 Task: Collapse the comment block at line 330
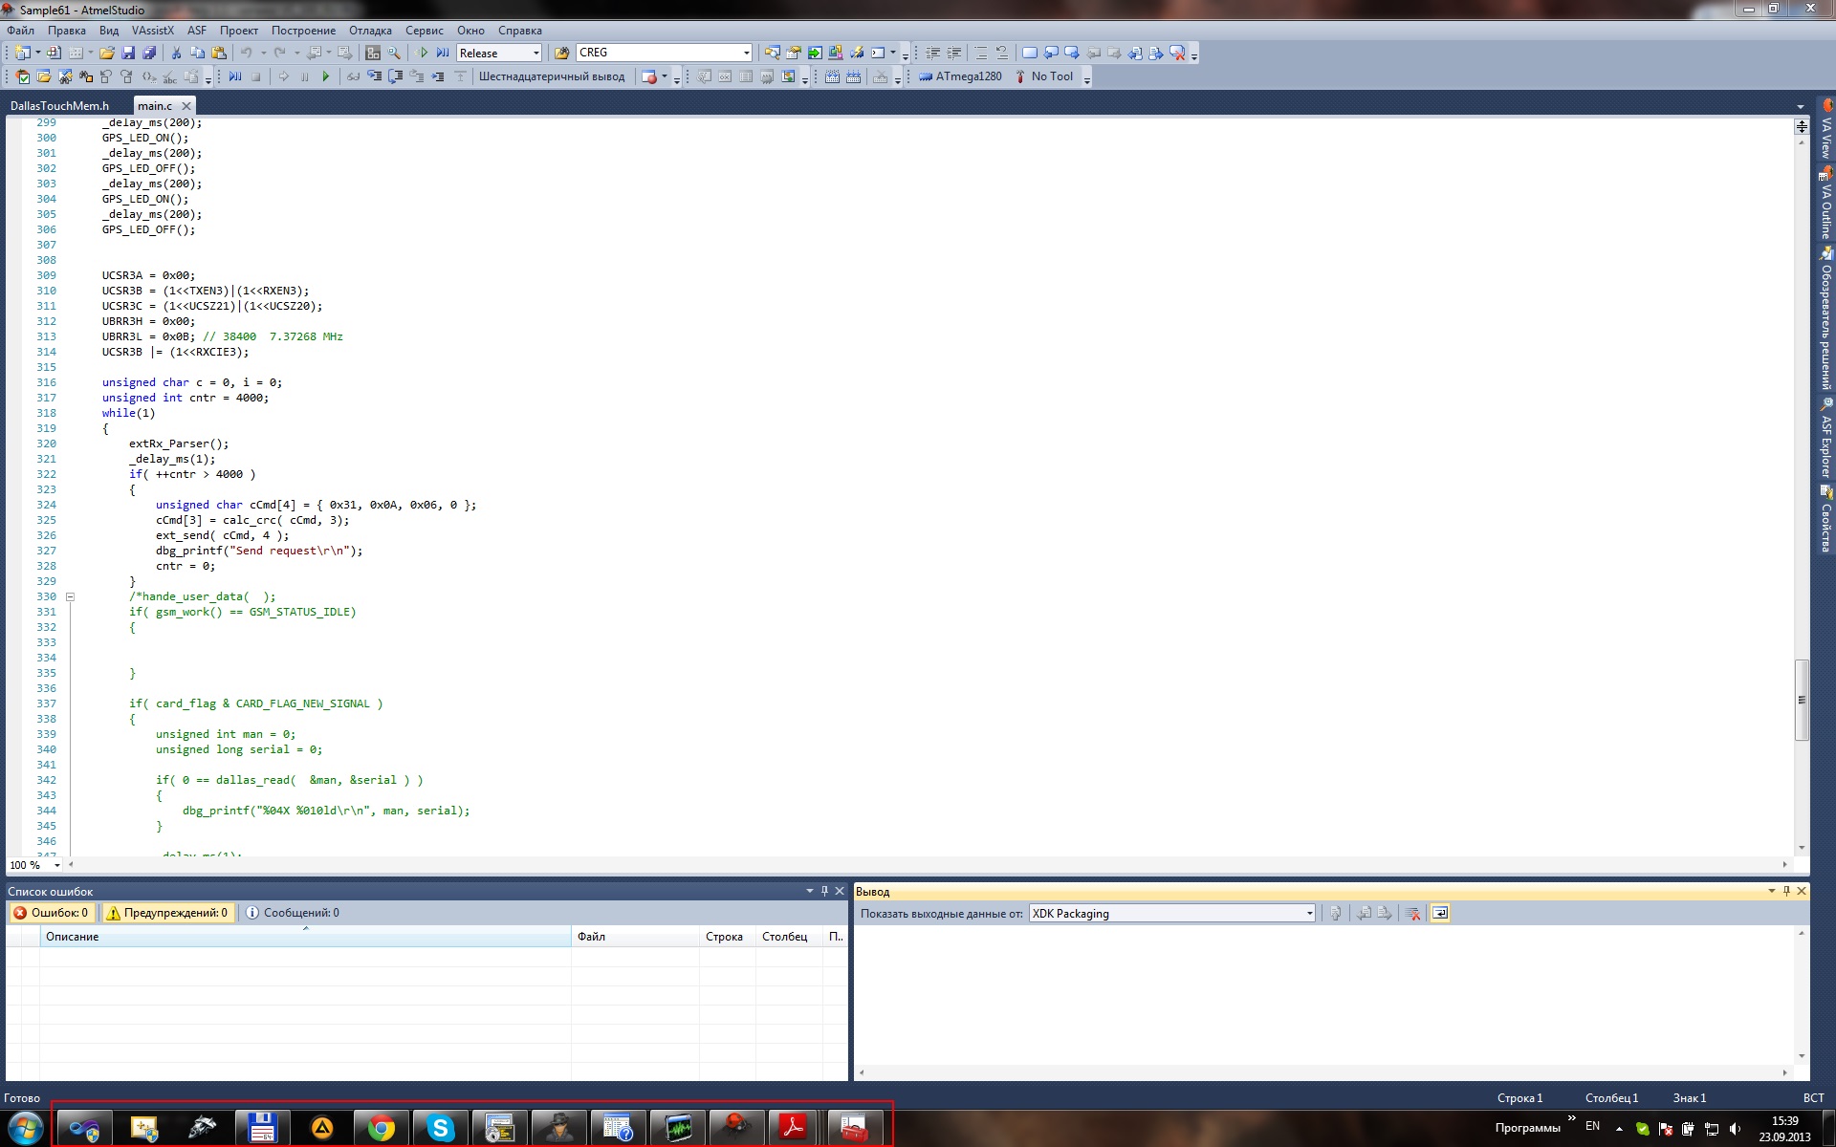click(x=70, y=596)
